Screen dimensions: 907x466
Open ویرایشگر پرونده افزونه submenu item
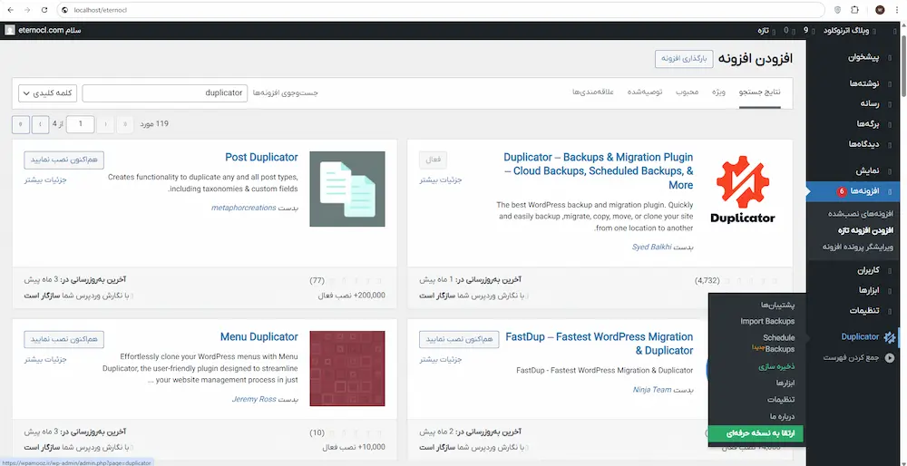point(858,247)
